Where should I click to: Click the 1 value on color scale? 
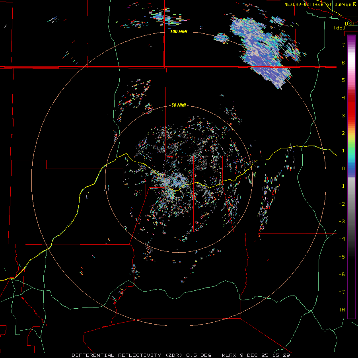coord(343,151)
